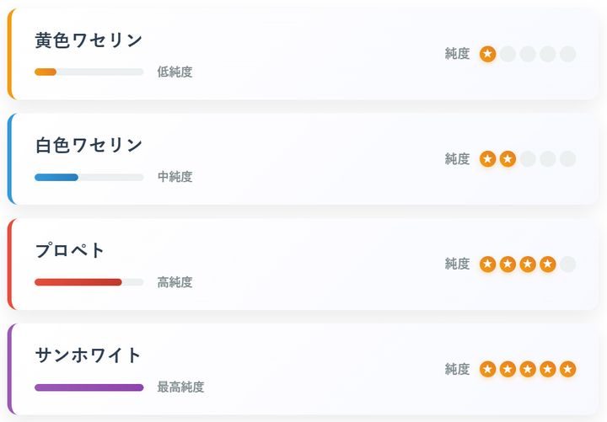Open the サンホワイト heading

tap(89, 355)
